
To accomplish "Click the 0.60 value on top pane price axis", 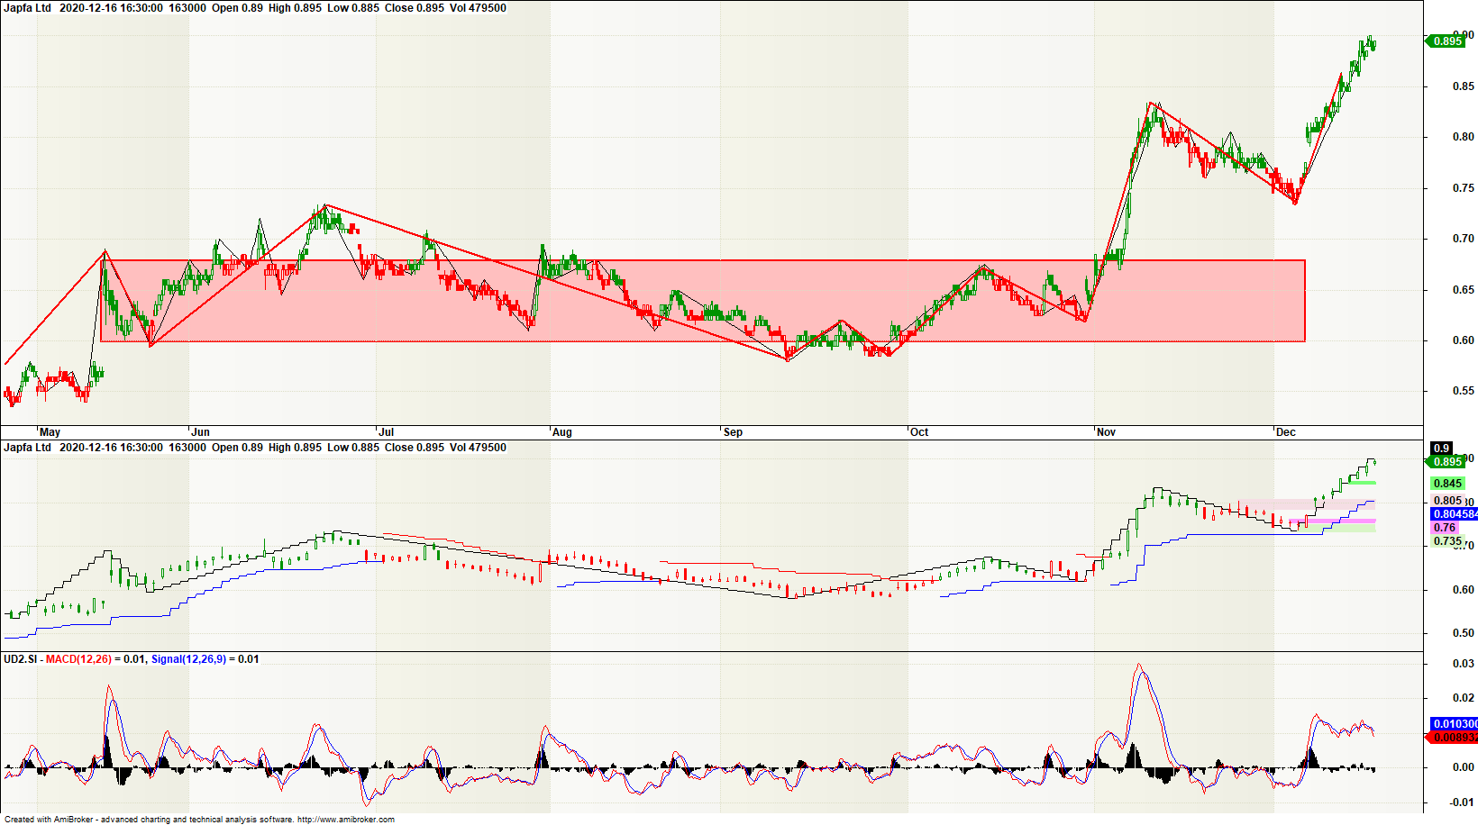I will [x=1464, y=340].
